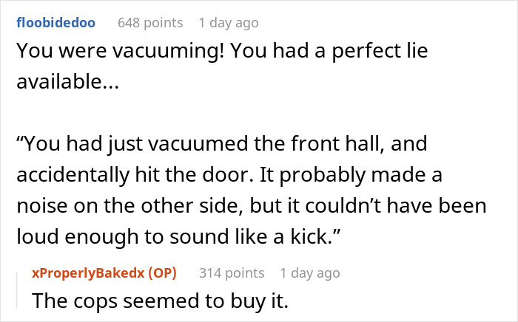Viewport: 518px width, 322px height.
Task: Click the 314 points score label
Action: coord(232,273)
